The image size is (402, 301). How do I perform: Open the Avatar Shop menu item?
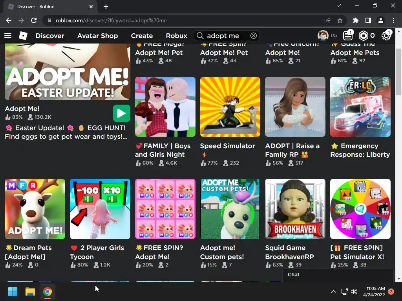[x=97, y=36]
